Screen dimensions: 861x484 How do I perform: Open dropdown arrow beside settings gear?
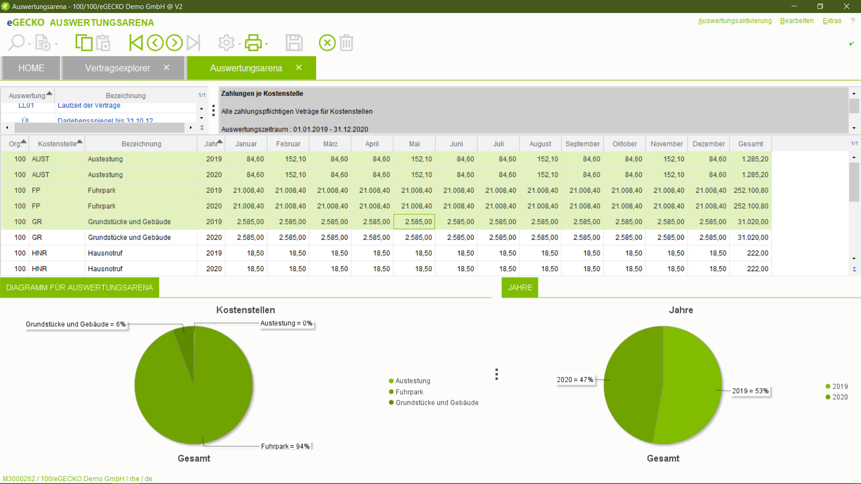click(240, 44)
